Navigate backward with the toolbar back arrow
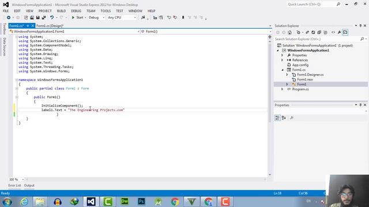 click(9, 18)
